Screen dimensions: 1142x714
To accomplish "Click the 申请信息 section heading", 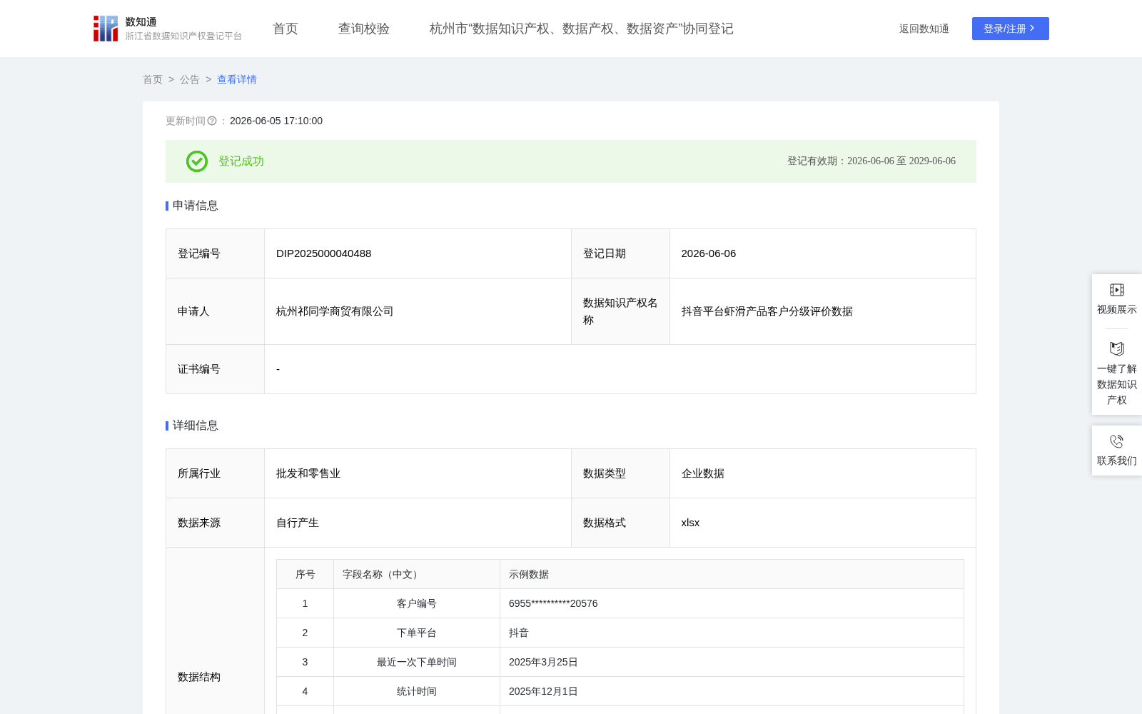I will [196, 206].
